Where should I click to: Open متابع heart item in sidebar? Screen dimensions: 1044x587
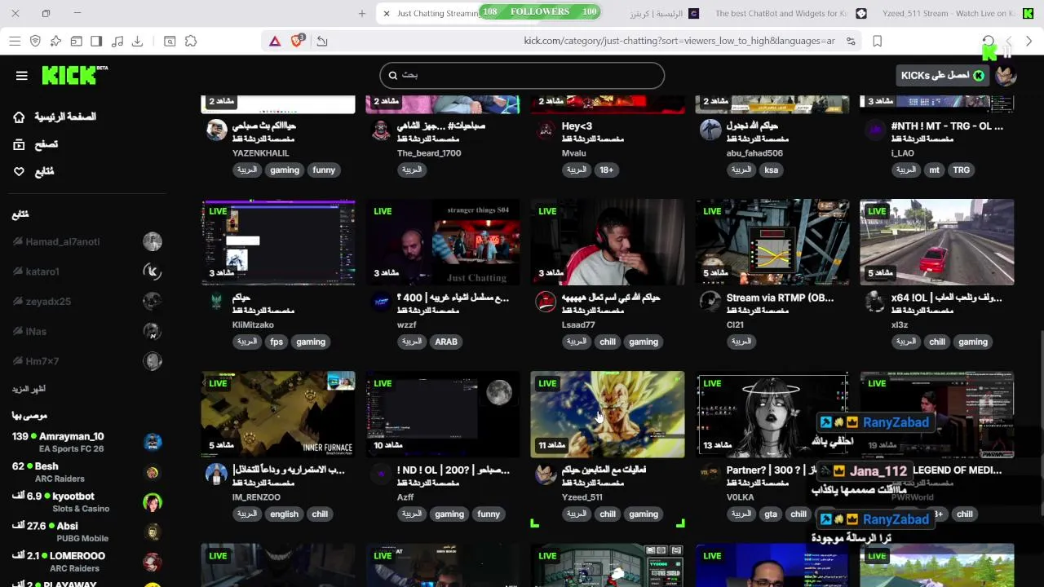(34, 172)
